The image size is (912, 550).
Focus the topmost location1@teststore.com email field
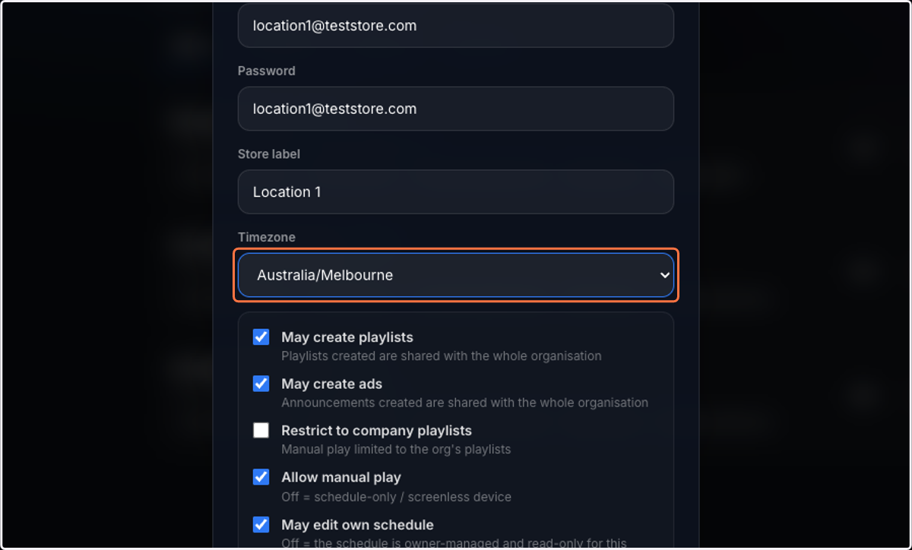pos(456,25)
